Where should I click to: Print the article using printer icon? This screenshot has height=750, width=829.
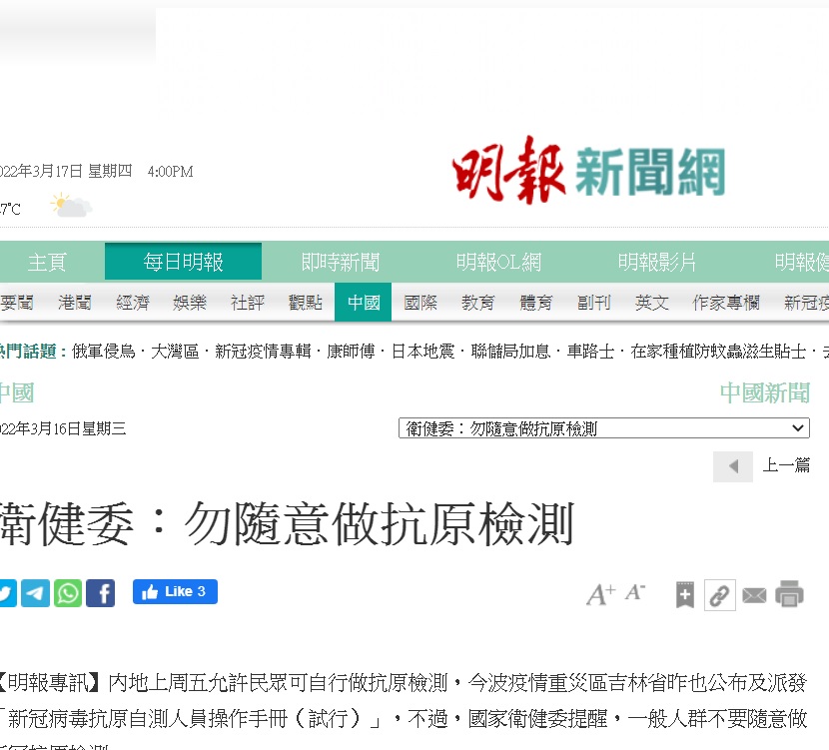tap(789, 594)
